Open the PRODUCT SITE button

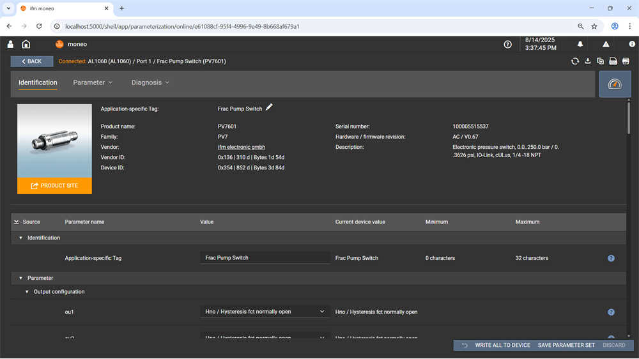pos(54,186)
